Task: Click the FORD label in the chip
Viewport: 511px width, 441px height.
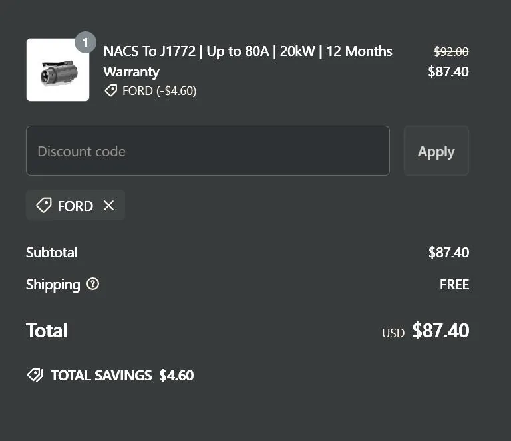Action: 75,206
